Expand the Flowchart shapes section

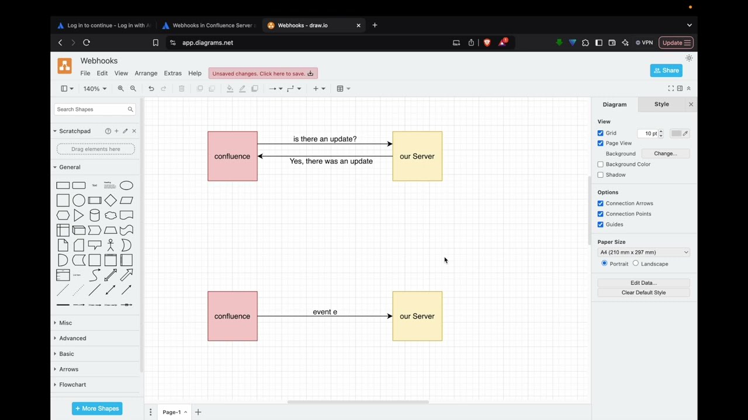click(x=72, y=384)
